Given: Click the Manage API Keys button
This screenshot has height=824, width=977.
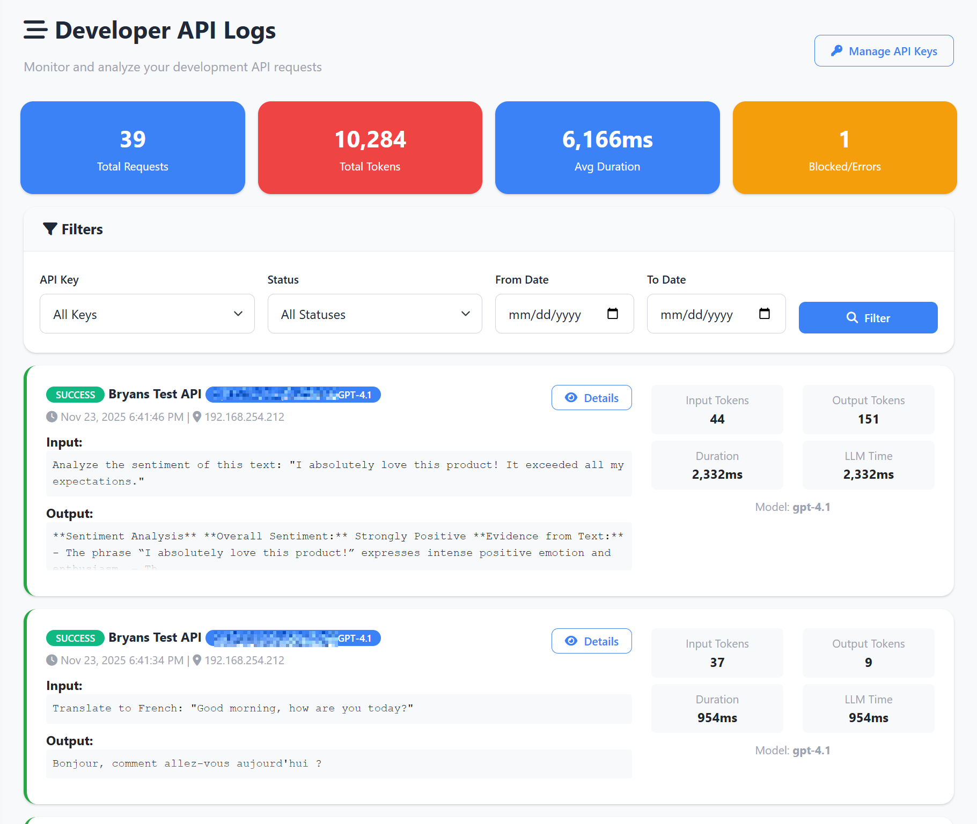Looking at the screenshot, I should [883, 50].
